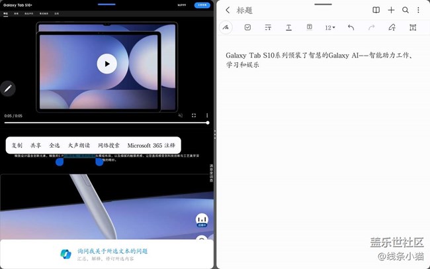This screenshot has width=430, height=269.
Task: Tap 网络搜索 in the selection popup
Action: (108, 145)
